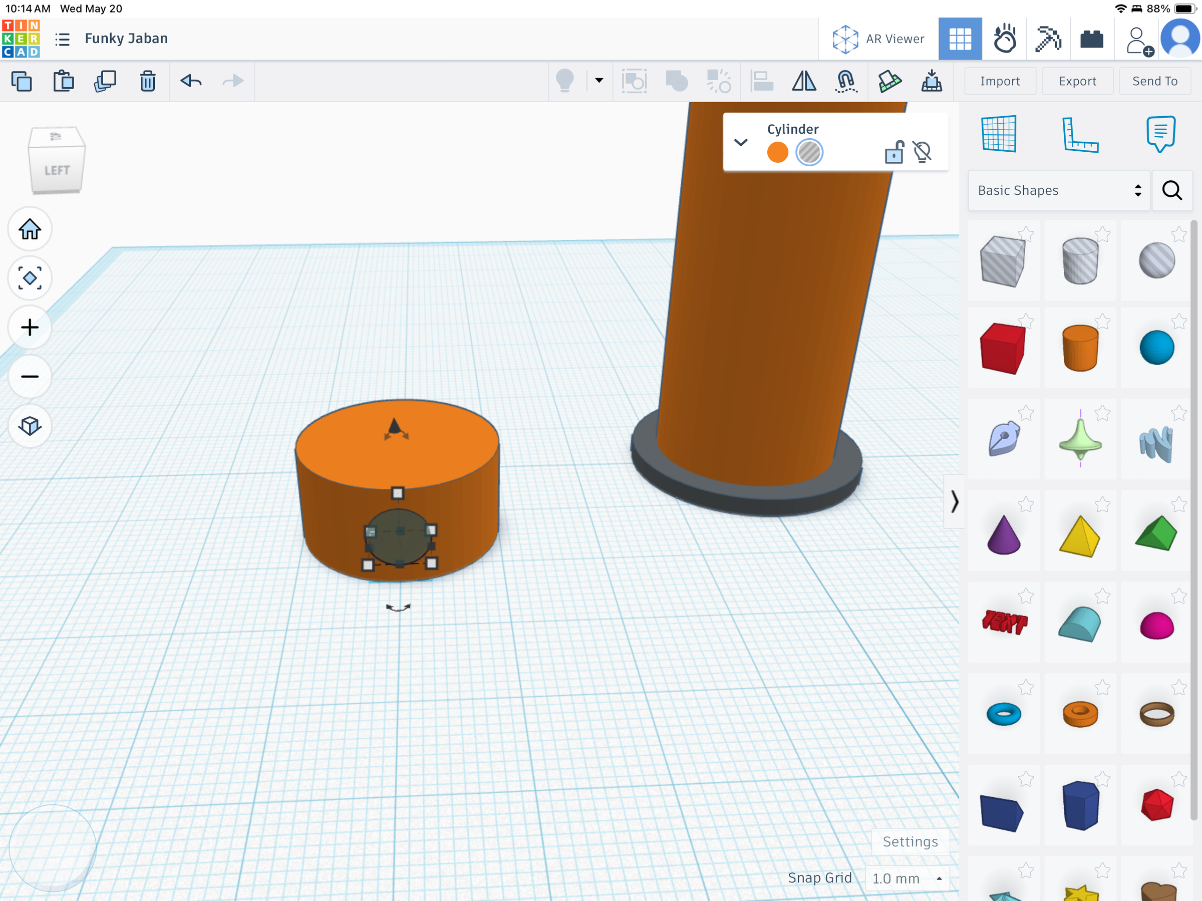Toggle the Cruise magnet tool
Image resolution: width=1202 pixels, height=901 pixels.
[x=846, y=82]
